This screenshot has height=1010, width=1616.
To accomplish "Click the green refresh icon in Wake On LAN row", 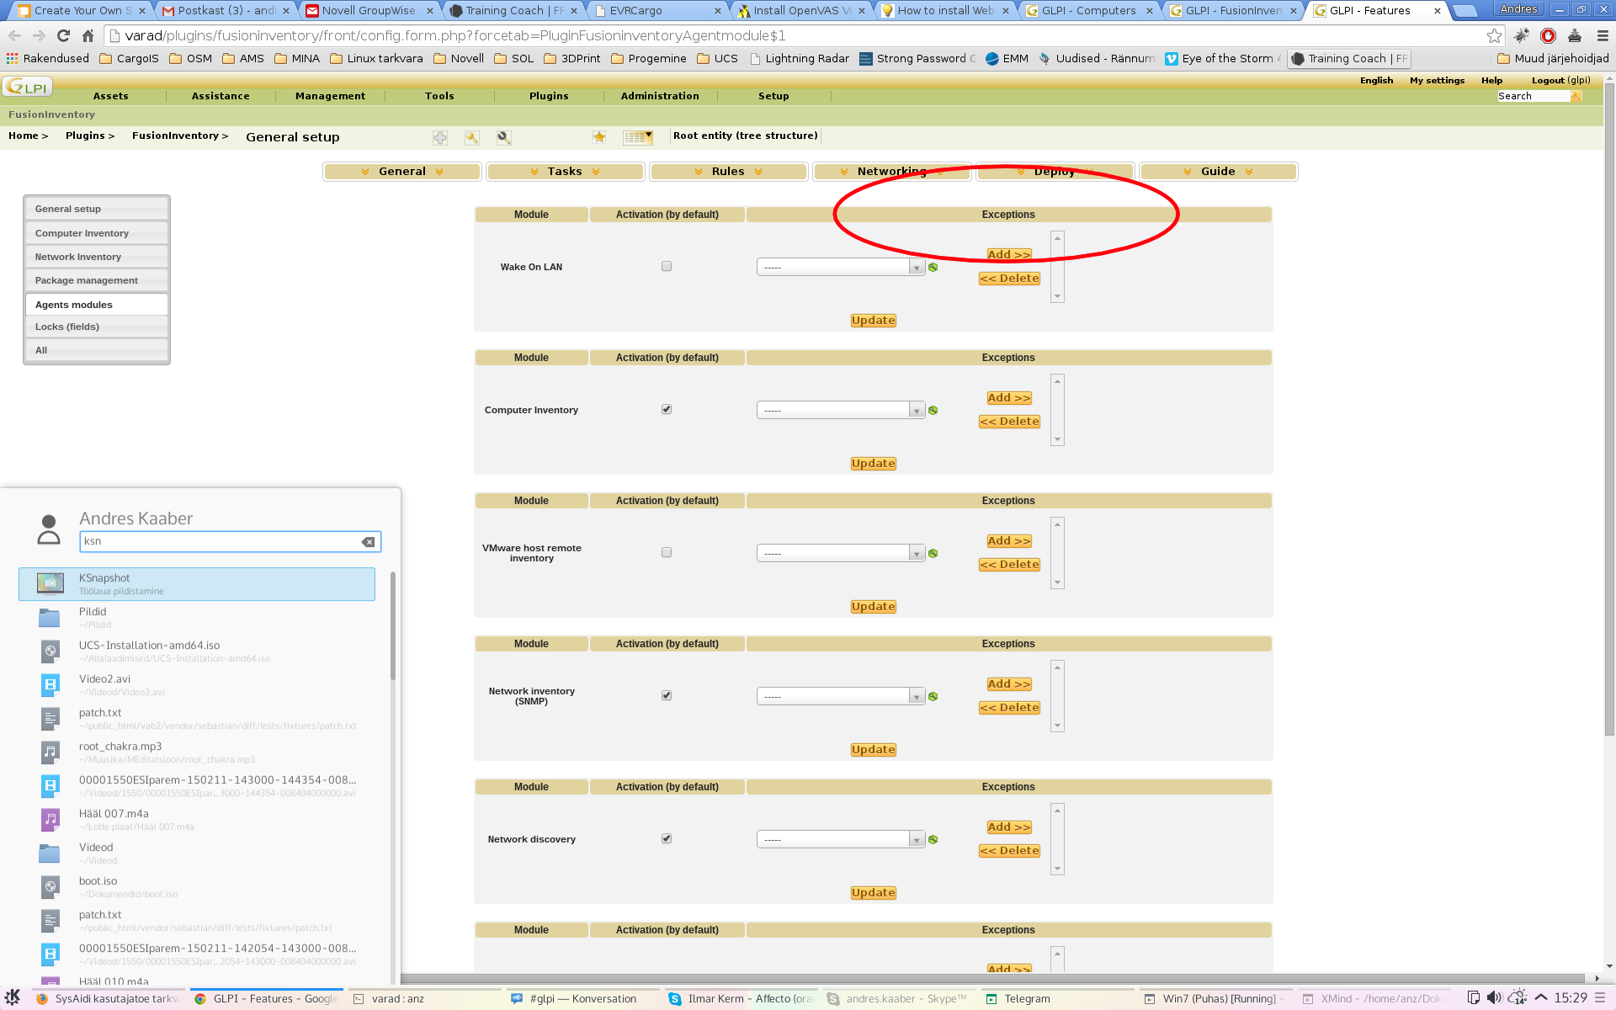I will click(x=933, y=267).
